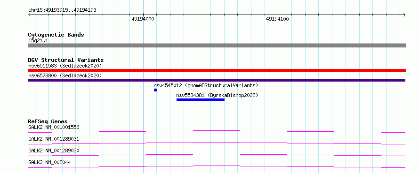Select the Cytogenetic Bands track title
419x173 pixels.
56,35
